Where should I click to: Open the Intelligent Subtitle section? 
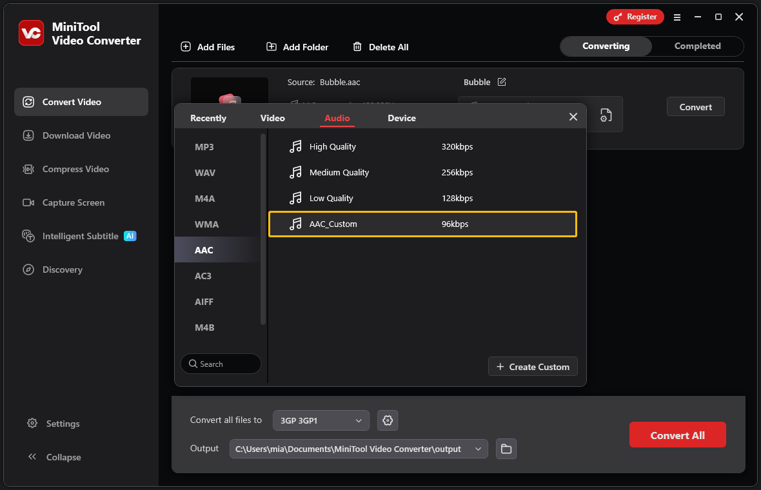pyautogui.click(x=81, y=236)
